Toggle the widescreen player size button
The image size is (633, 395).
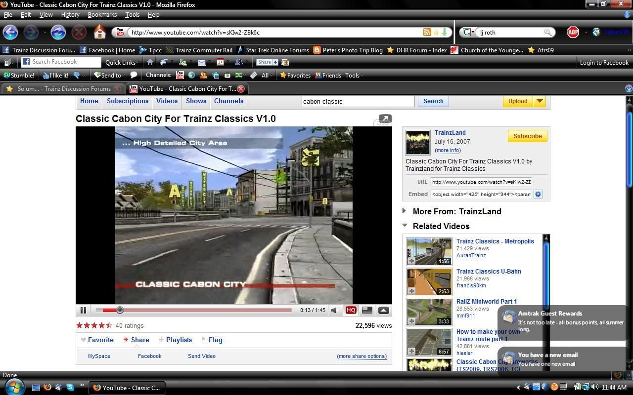tap(367, 310)
